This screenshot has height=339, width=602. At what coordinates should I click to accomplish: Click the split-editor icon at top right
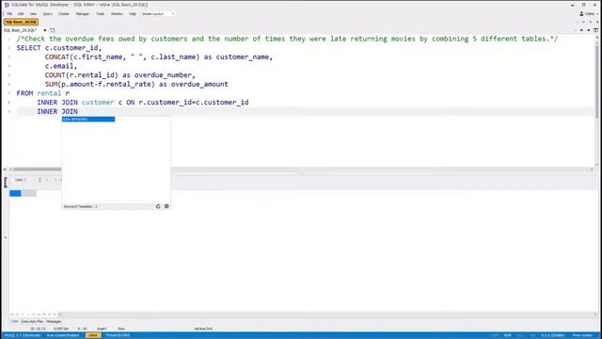(x=595, y=30)
